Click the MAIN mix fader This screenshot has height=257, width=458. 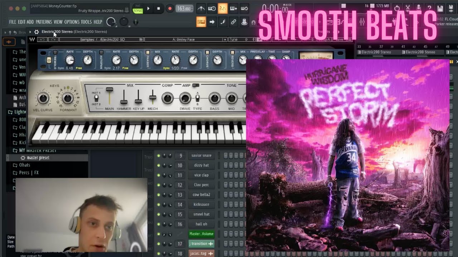tap(109, 89)
